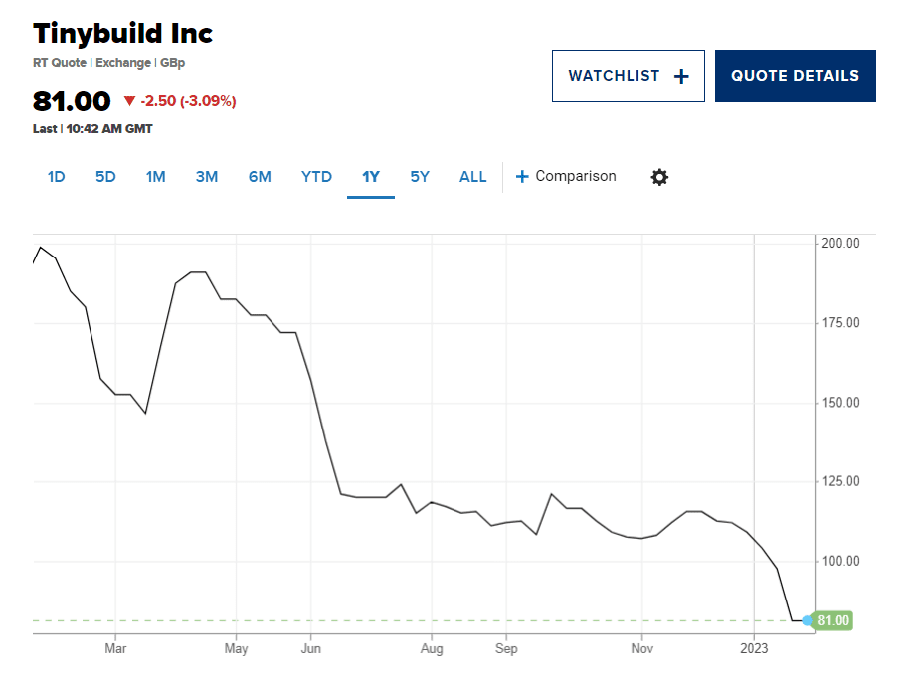Click the 2023 marker on time axis
This screenshot has width=908, height=686.
point(754,648)
